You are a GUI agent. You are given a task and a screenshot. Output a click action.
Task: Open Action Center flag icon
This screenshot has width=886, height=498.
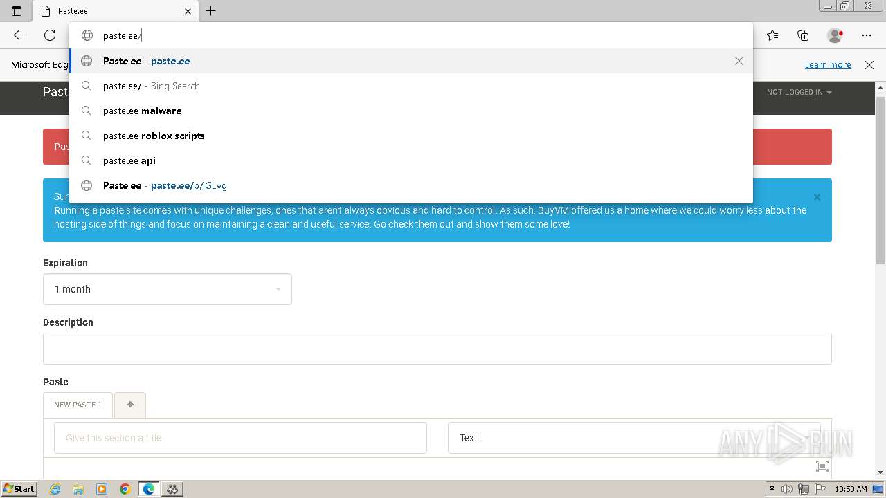pos(820,489)
